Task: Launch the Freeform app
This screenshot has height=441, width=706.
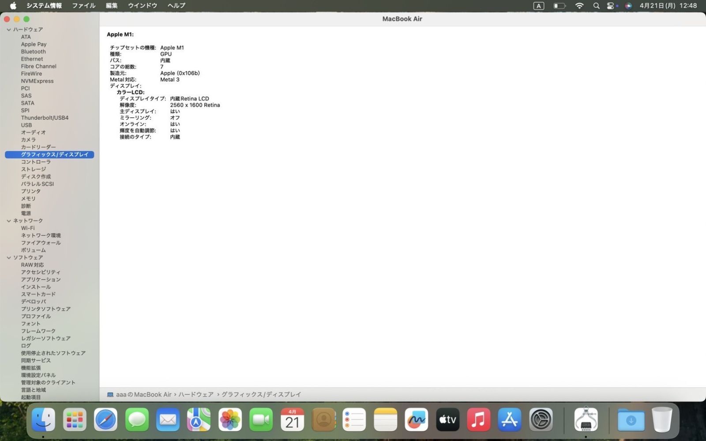Action: pyautogui.click(x=417, y=419)
